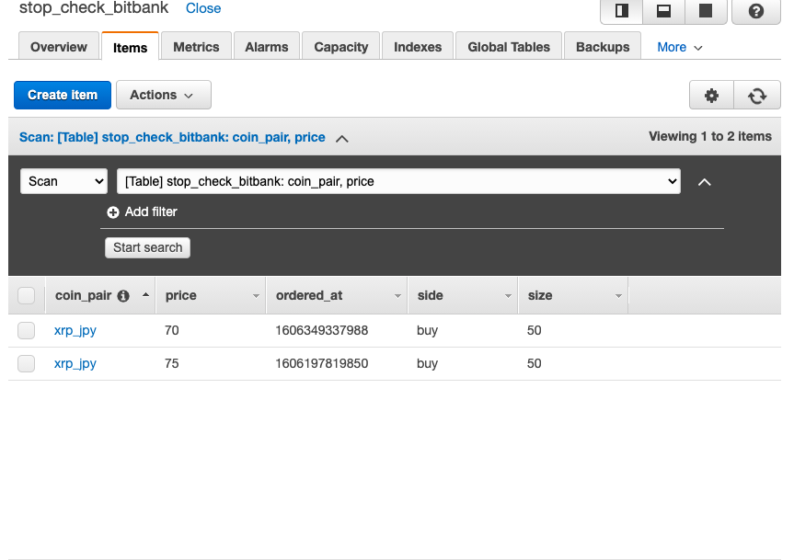The image size is (794, 560).
Task: View the Indexes tab
Action: [x=418, y=47]
